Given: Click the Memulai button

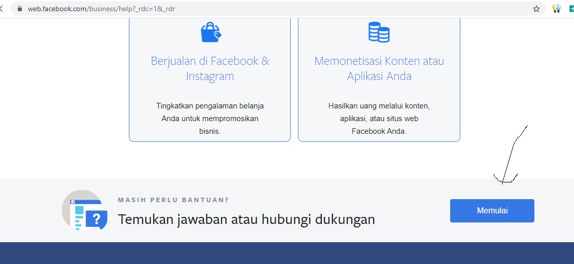Looking at the screenshot, I should point(492,211).
